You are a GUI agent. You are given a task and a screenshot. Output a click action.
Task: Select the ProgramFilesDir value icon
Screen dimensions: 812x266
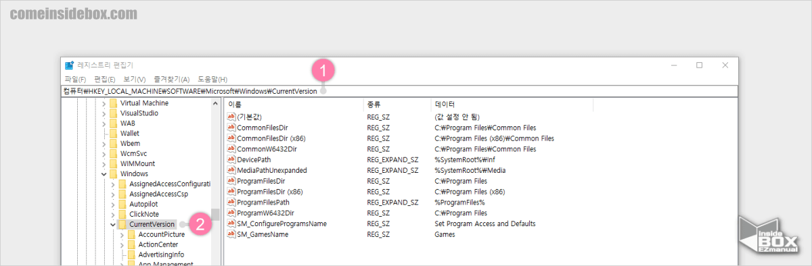click(x=231, y=181)
